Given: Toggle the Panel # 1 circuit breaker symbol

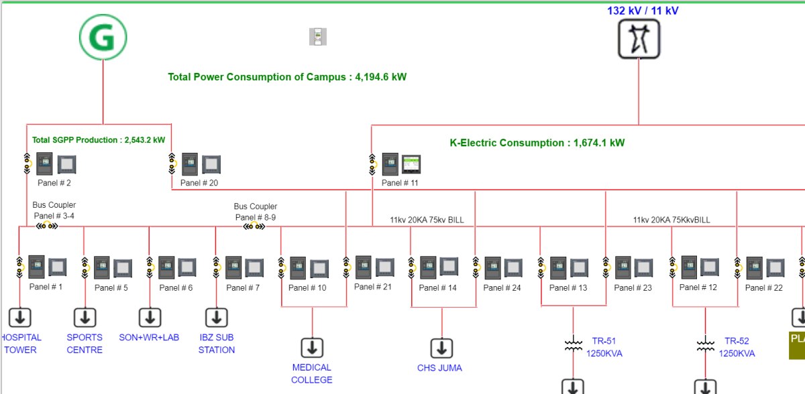Looking at the screenshot, I should 20,267.
